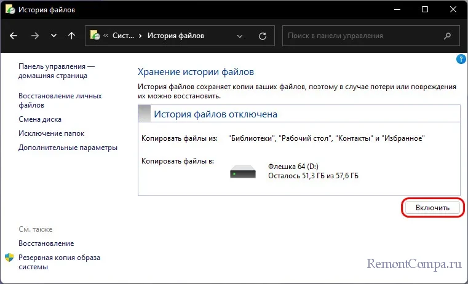Click the refresh icon in address bar
Viewport: 468px width, 284px height.
(x=263, y=36)
